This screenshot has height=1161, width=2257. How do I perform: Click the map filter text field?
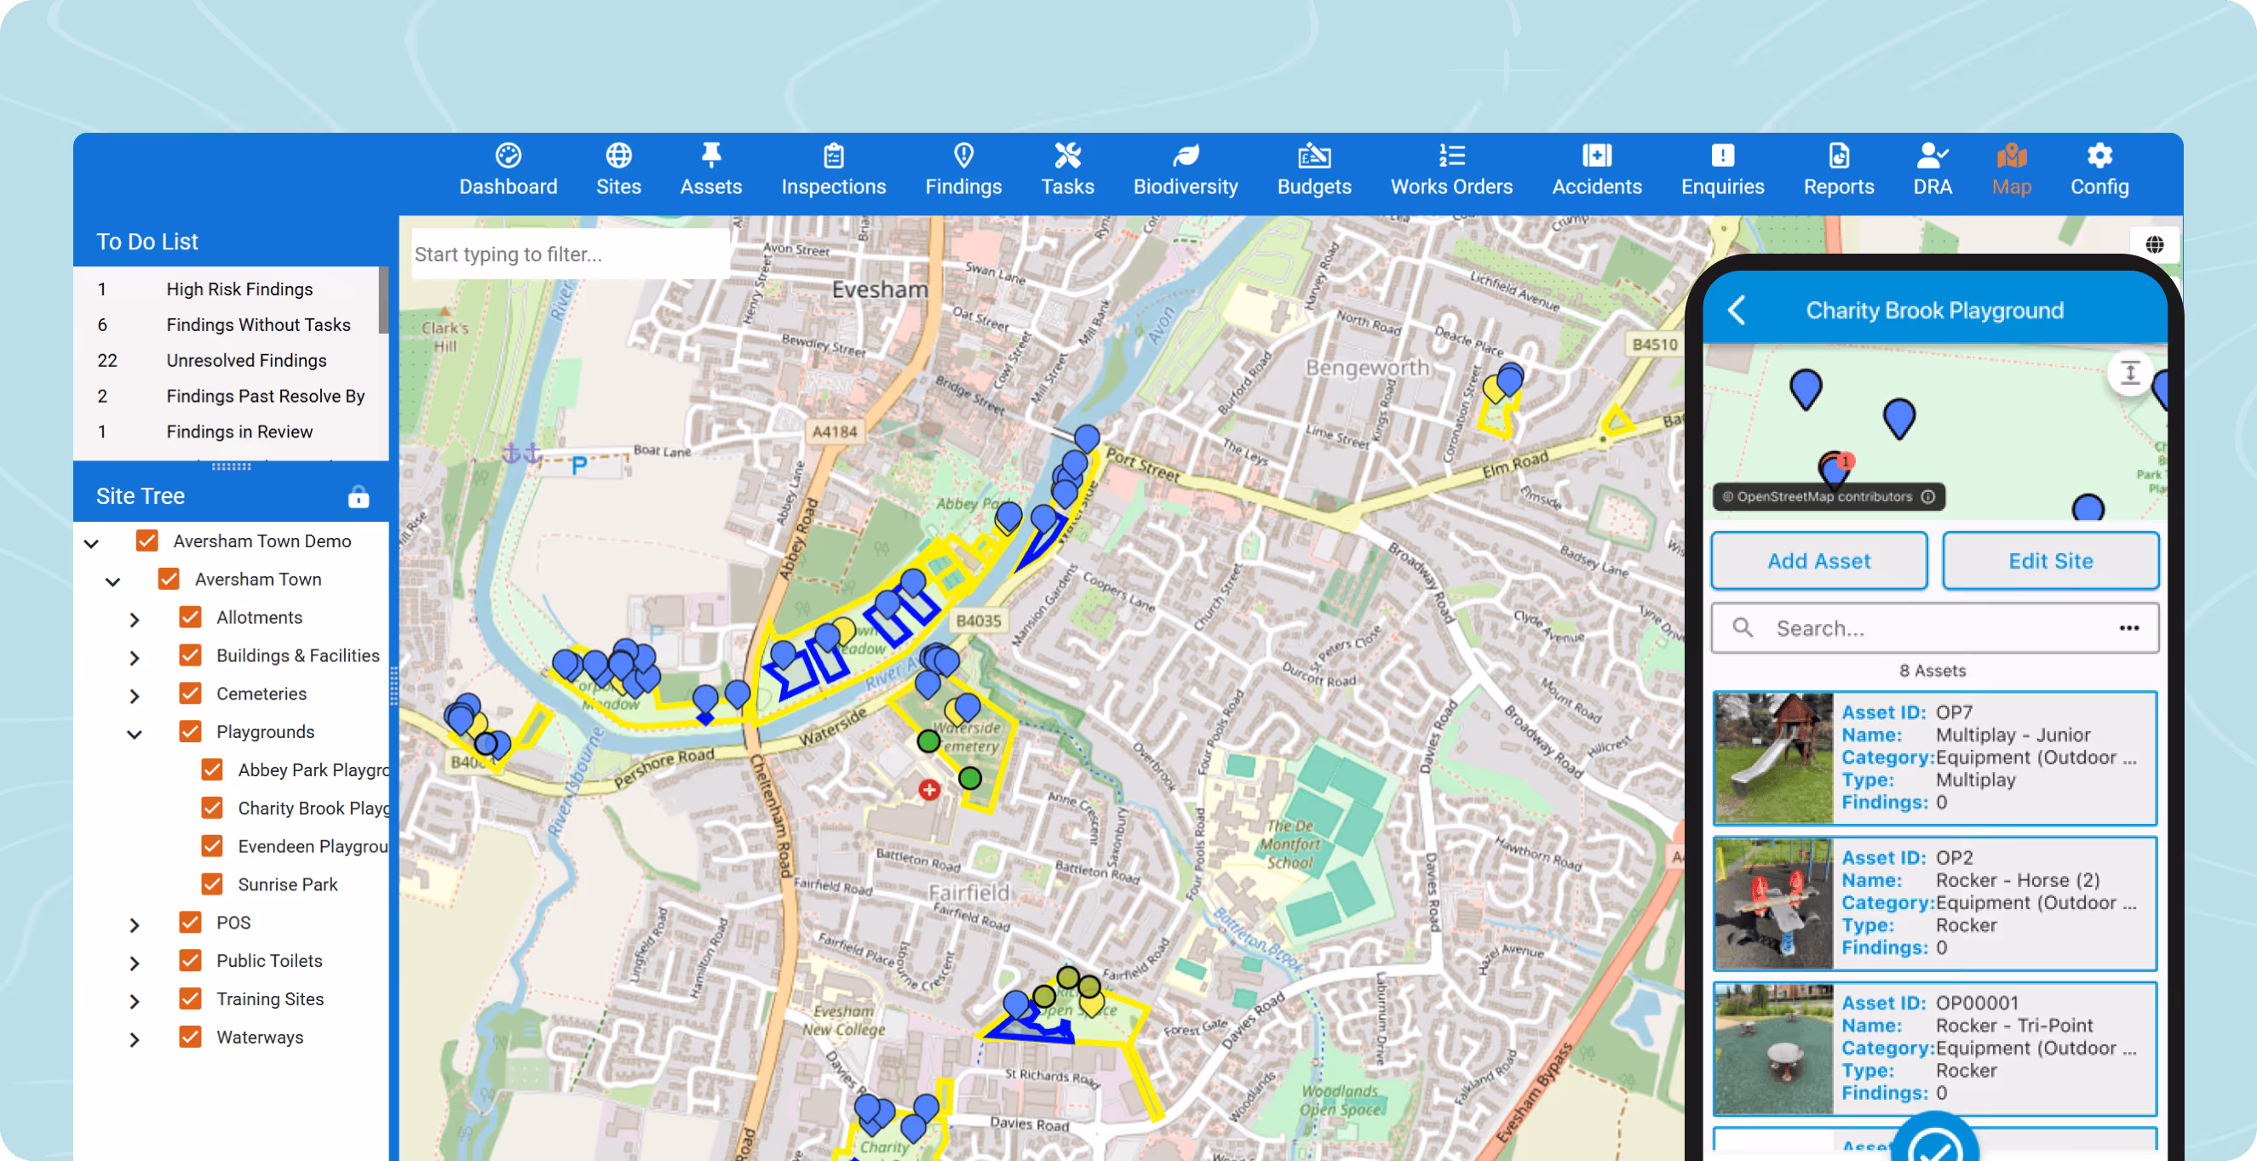pos(571,254)
